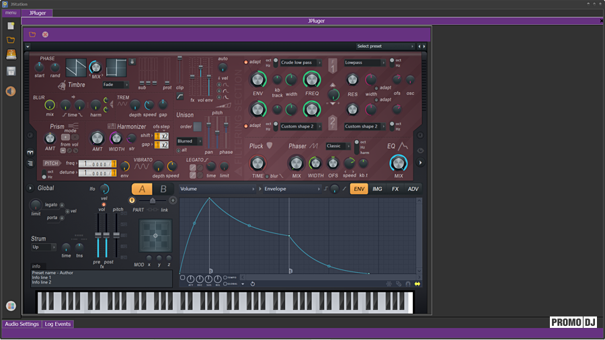Toggle the adapt LED for filter 2
The height and width of the screenshot is (340, 605).
(x=246, y=126)
